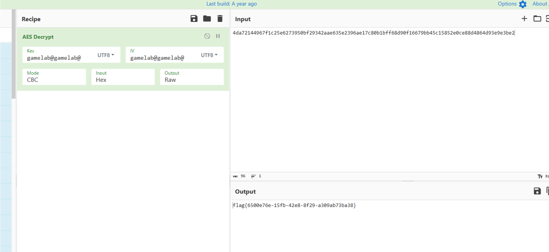Open the Mode CBC dropdown
Screen dimensions: 549x252
(54, 77)
